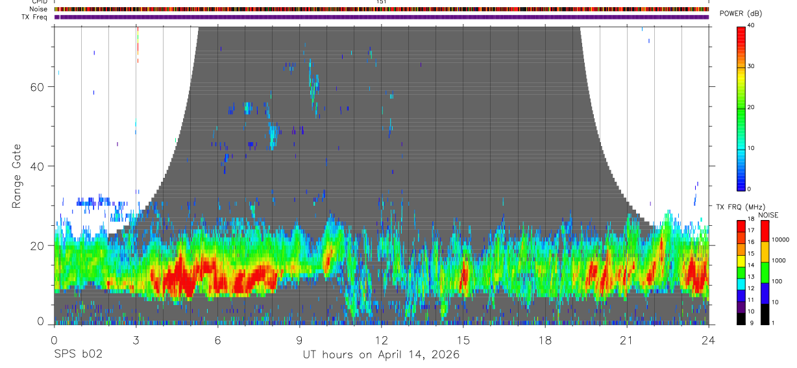Screen dimensions: 797x368
Task: Click the 15 tick on UT hours axis
Action: 463,339
